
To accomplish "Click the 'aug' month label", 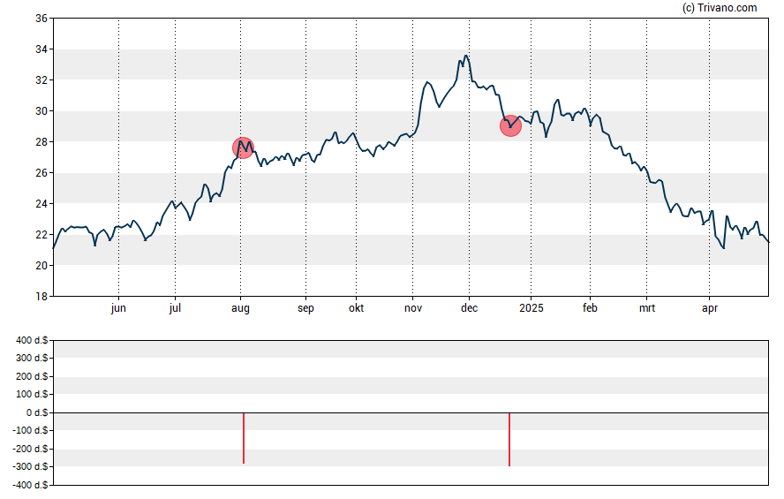I will (240, 308).
